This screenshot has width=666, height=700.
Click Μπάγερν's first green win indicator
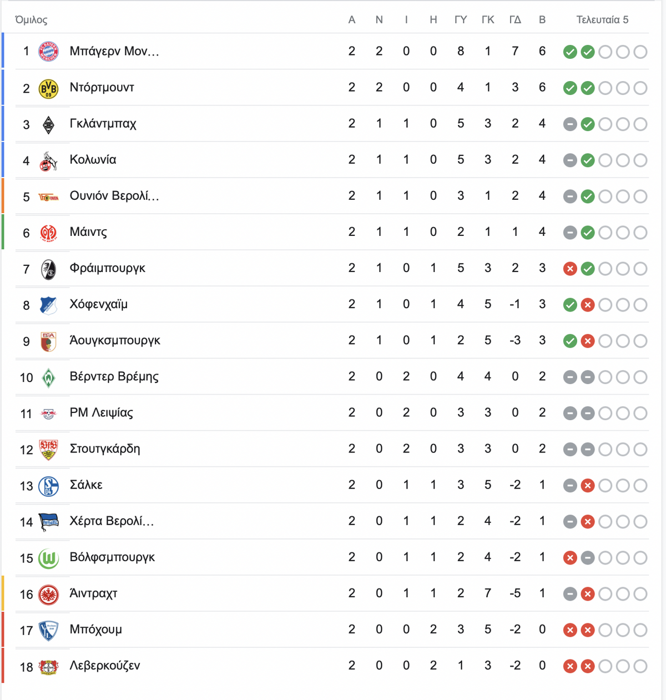(570, 52)
